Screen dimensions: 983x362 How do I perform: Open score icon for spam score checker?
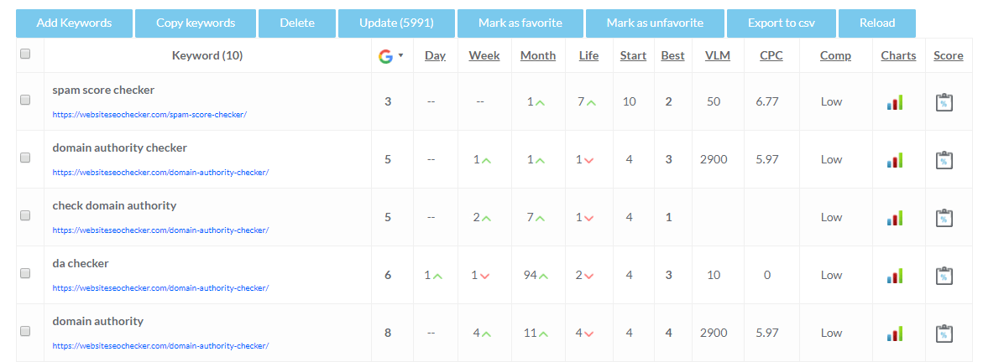pos(944,103)
